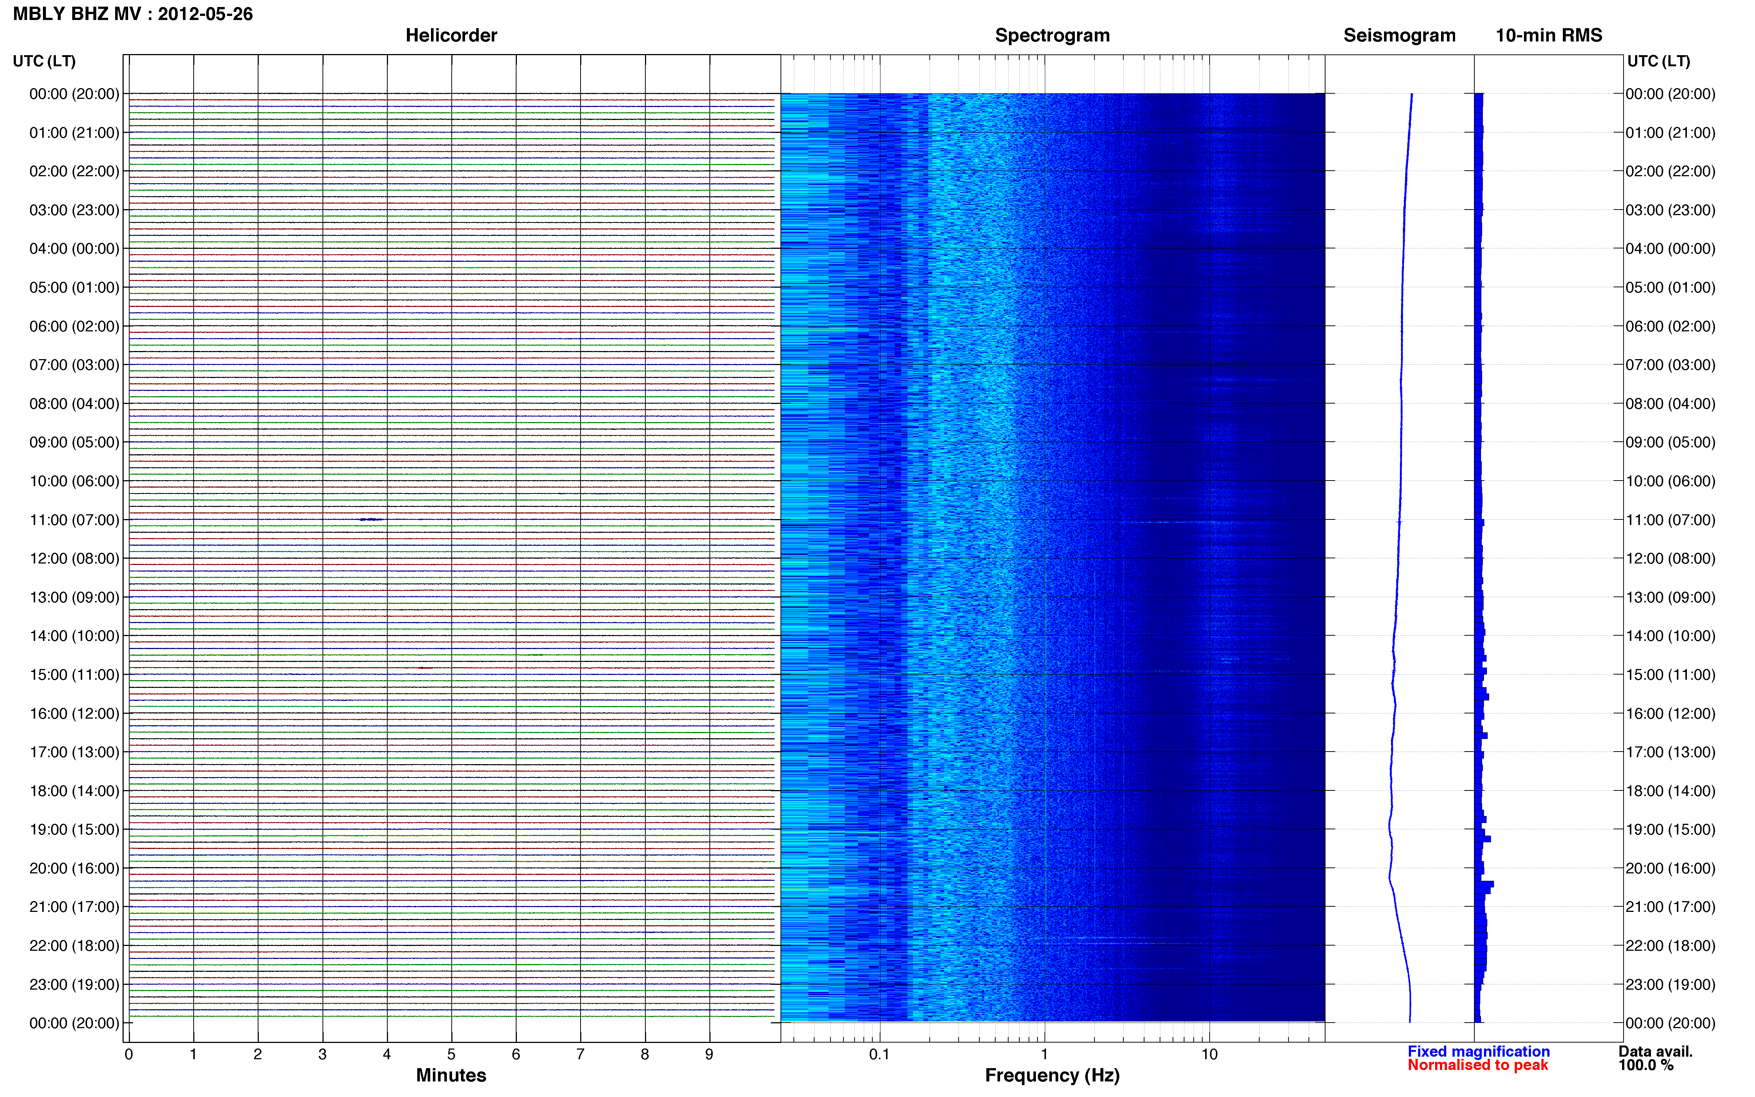
Task: Click the 'Seismogram' panel heading
Action: tap(1400, 36)
